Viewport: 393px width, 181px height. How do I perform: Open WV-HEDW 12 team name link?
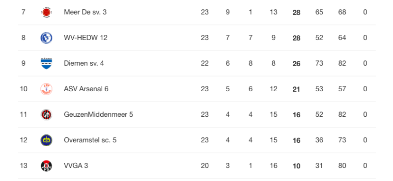(x=85, y=38)
